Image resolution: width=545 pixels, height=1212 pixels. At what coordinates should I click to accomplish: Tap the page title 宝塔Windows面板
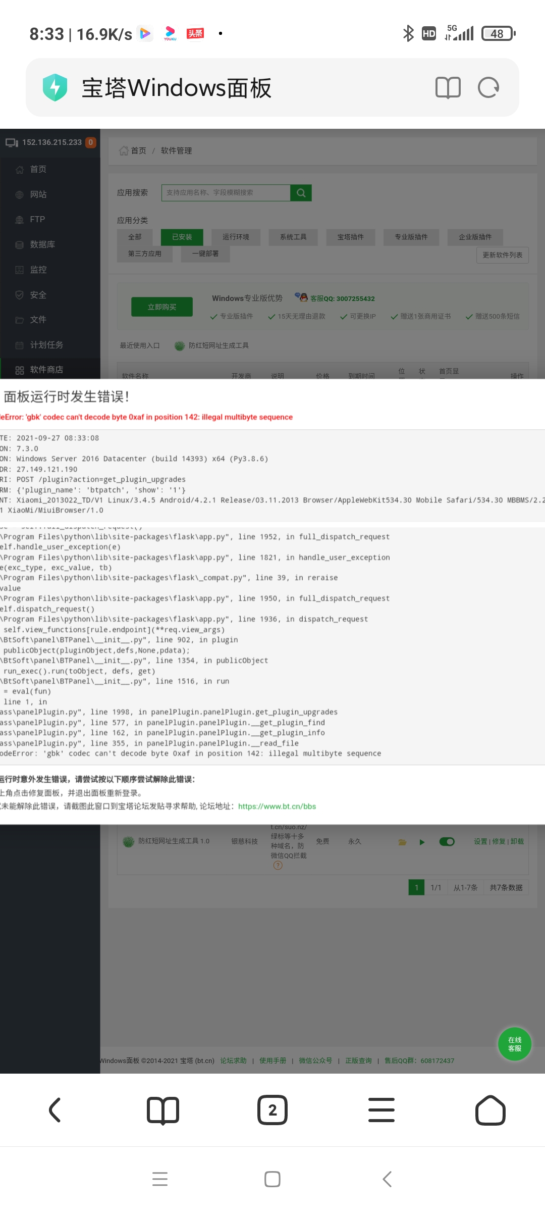177,88
